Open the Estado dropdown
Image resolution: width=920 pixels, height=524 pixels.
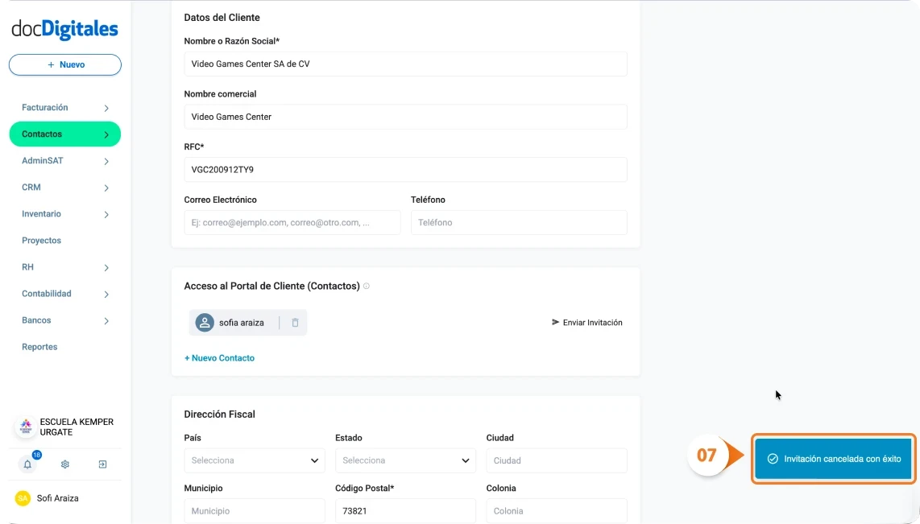coord(404,460)
